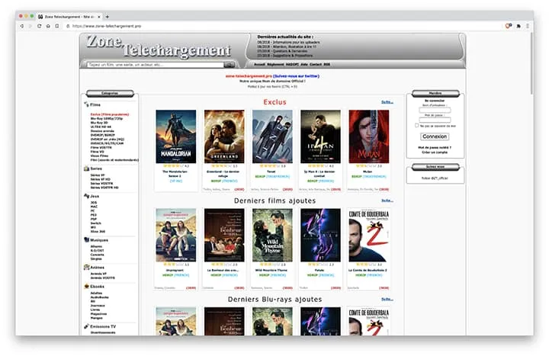This screenshot has height=356, width=549.
Task: Click the browser vertical scrollbar
Action: click(531, 63)
